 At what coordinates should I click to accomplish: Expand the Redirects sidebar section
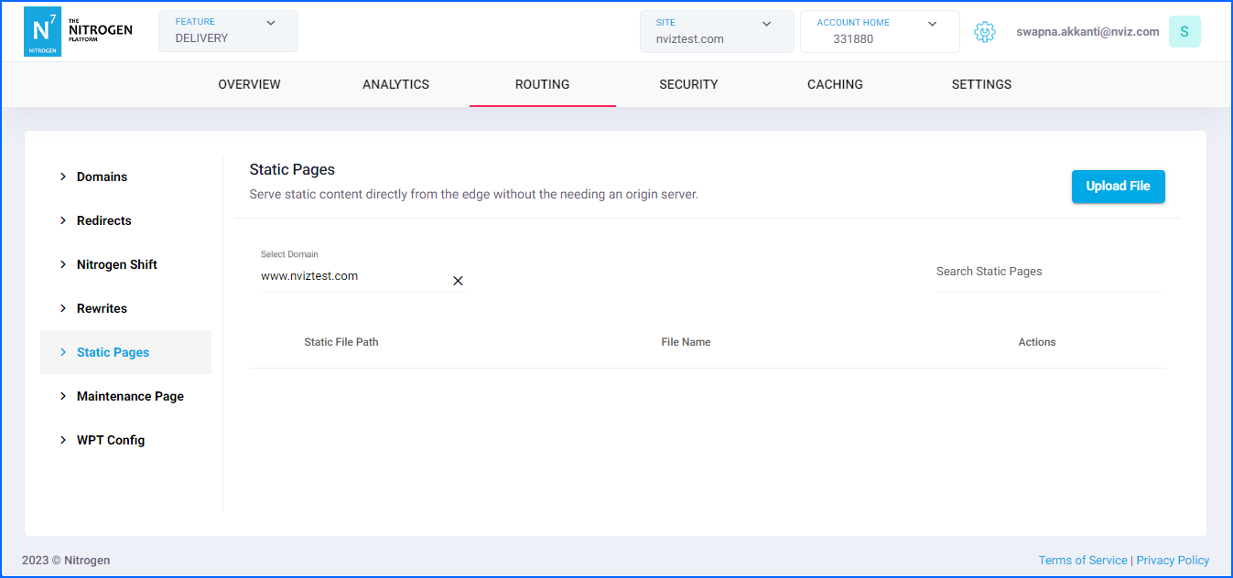103,220
